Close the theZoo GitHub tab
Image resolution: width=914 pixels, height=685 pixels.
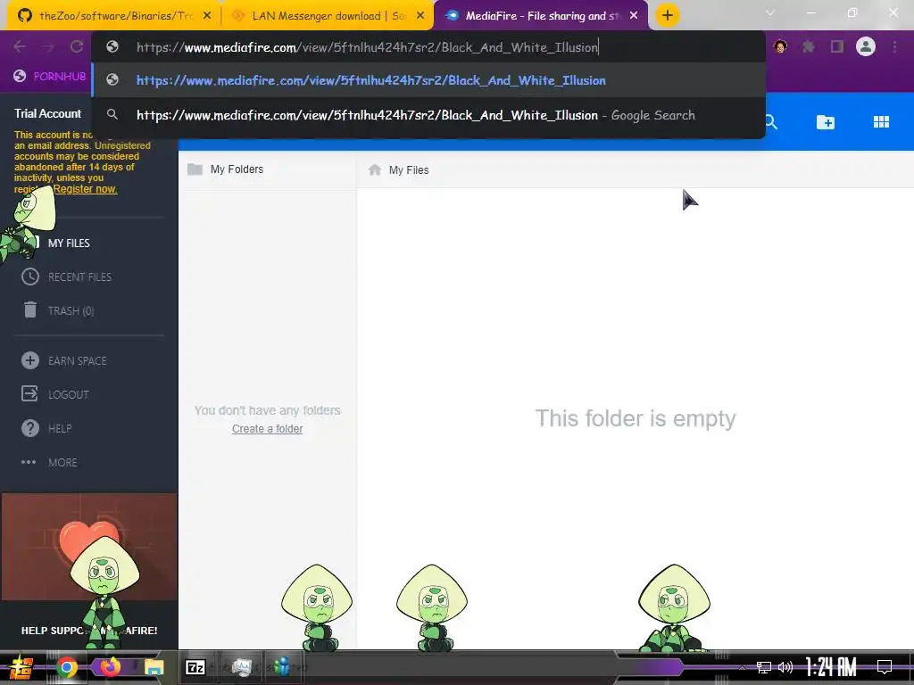[207, 16]
